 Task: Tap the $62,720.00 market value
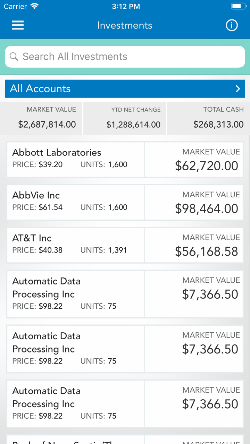[x=207, y=166]
